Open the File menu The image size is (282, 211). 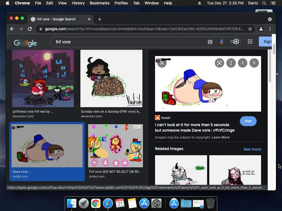click(38, 3)
